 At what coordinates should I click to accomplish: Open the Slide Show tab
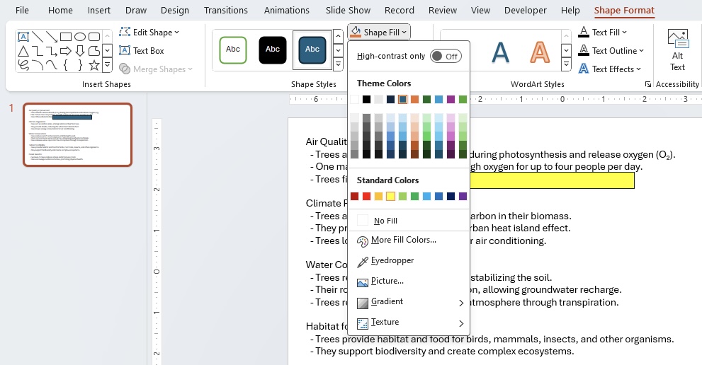click(348, 11)
